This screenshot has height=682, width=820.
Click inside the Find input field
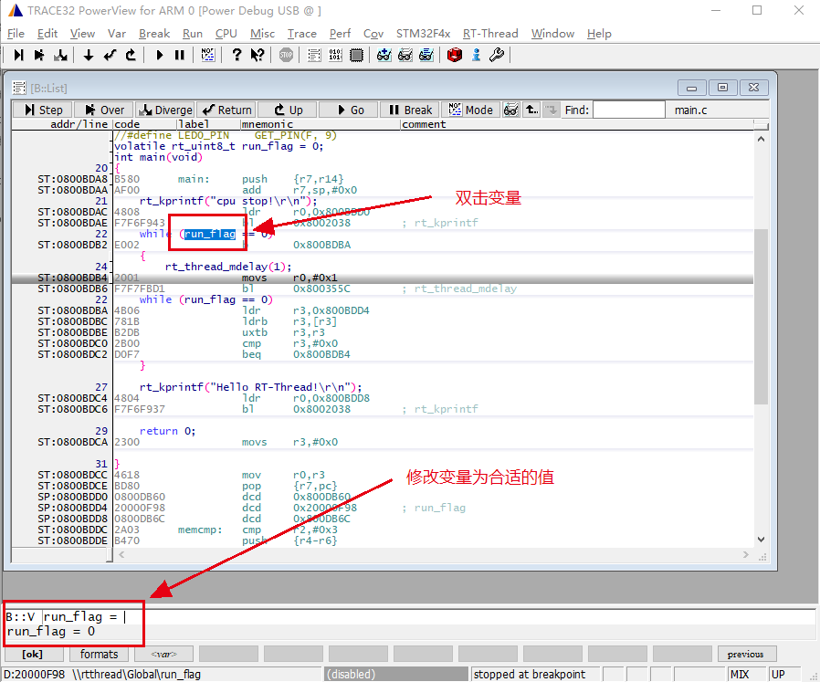pyautogui.click(x=630, y=110)
